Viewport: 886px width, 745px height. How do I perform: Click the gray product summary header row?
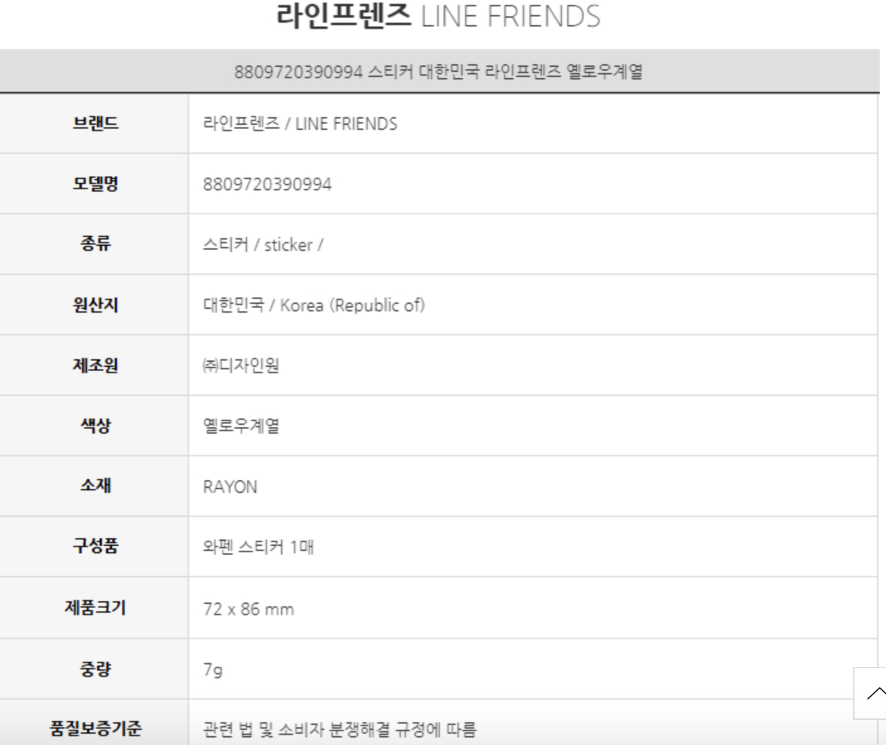tap(439, 72)
